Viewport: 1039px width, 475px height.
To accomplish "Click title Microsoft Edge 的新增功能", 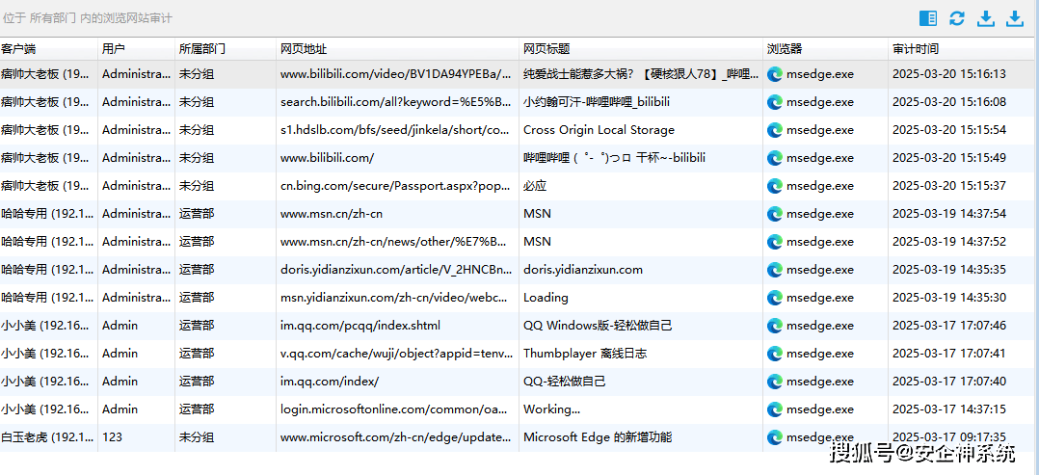I will click(598, 437).
